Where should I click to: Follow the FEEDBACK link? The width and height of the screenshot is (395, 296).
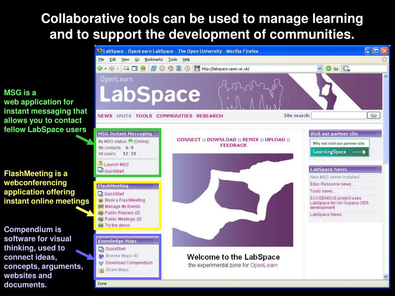(x=233, y=145)
